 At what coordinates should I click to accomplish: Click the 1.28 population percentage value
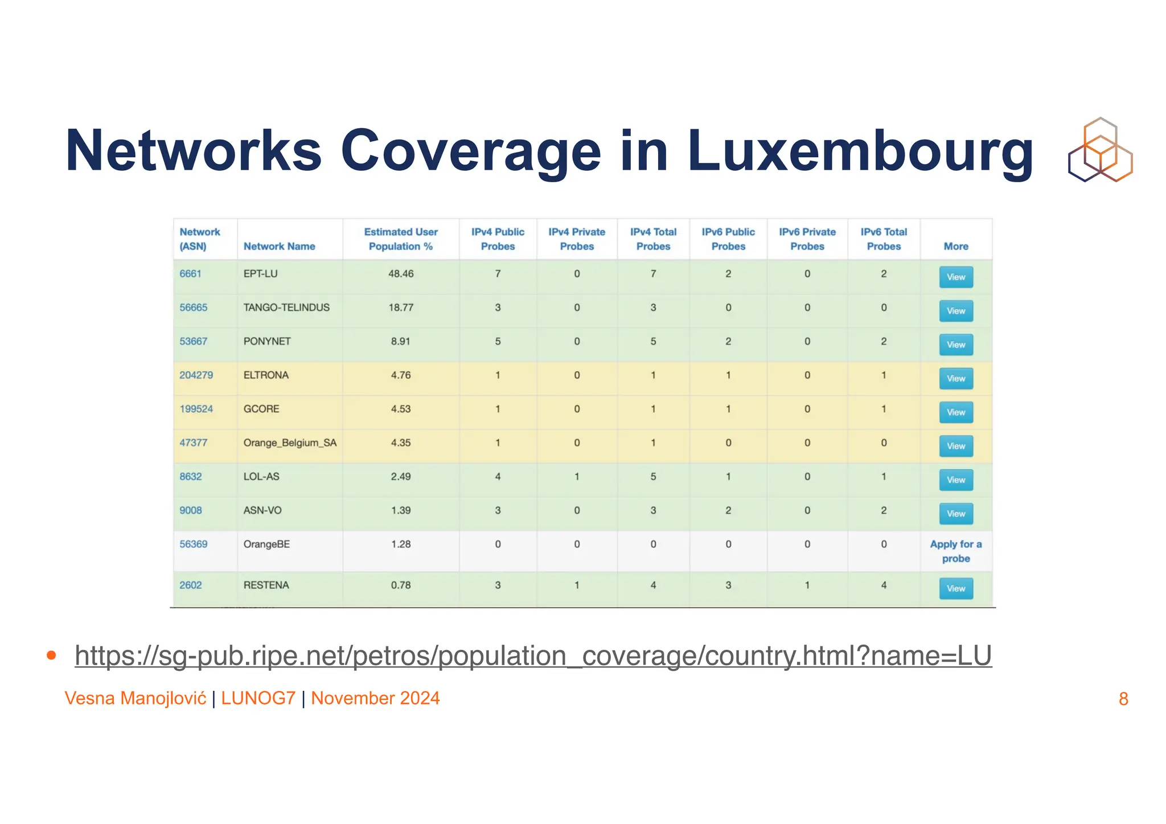coord(401,544)
